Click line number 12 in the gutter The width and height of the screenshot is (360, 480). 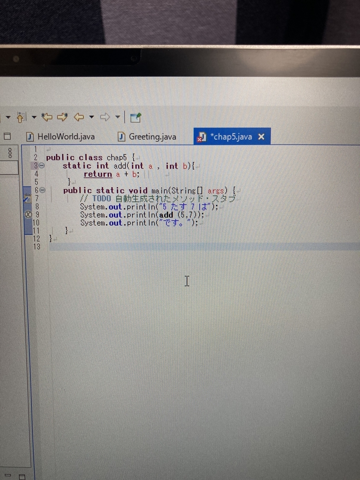point(36,239)
